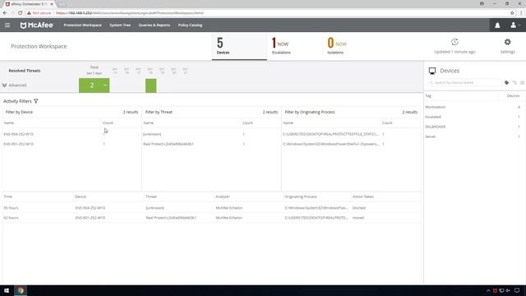Sort Filter by Device by Count column
Screen dimensions: 526x296
108,123
